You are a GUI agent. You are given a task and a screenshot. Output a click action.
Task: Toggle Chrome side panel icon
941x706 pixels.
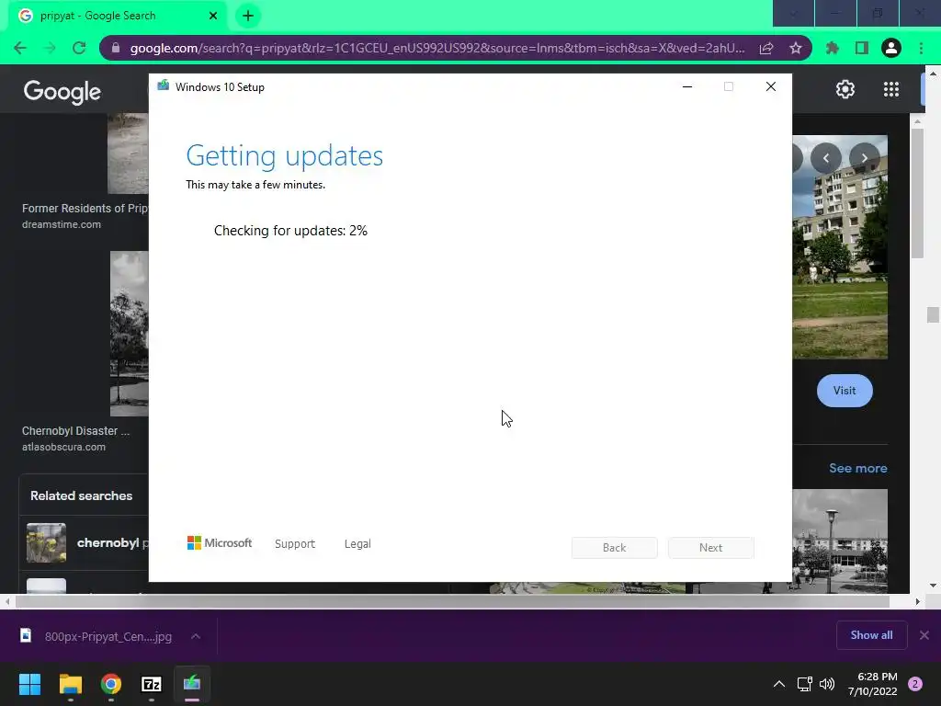[x=862, y=48]
